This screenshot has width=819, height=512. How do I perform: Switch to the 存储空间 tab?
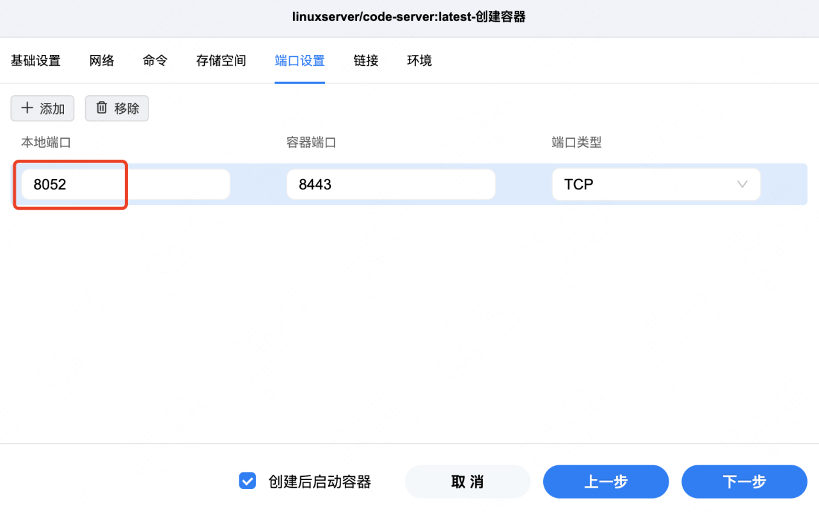pyautogui.click(x=220, y=60)
